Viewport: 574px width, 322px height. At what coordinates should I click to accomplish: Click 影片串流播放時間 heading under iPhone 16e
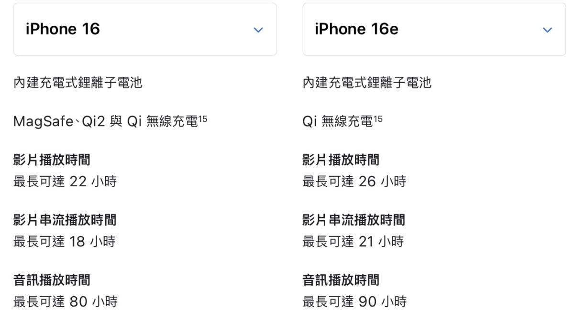click(353, 220)
